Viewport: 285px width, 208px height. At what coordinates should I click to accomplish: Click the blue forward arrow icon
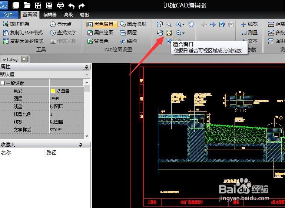click(x=213, y=24)
